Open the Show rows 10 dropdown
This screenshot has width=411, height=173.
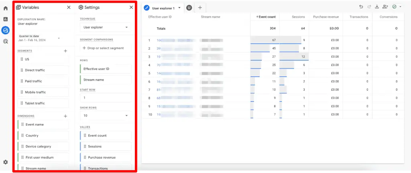(106, 116)
